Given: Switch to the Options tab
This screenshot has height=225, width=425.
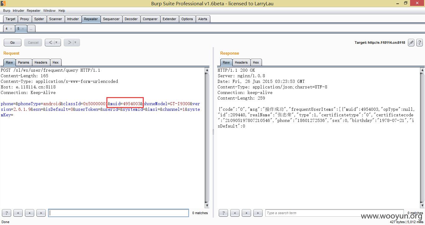Looking at the screenshot, I should tap(187, 19).
